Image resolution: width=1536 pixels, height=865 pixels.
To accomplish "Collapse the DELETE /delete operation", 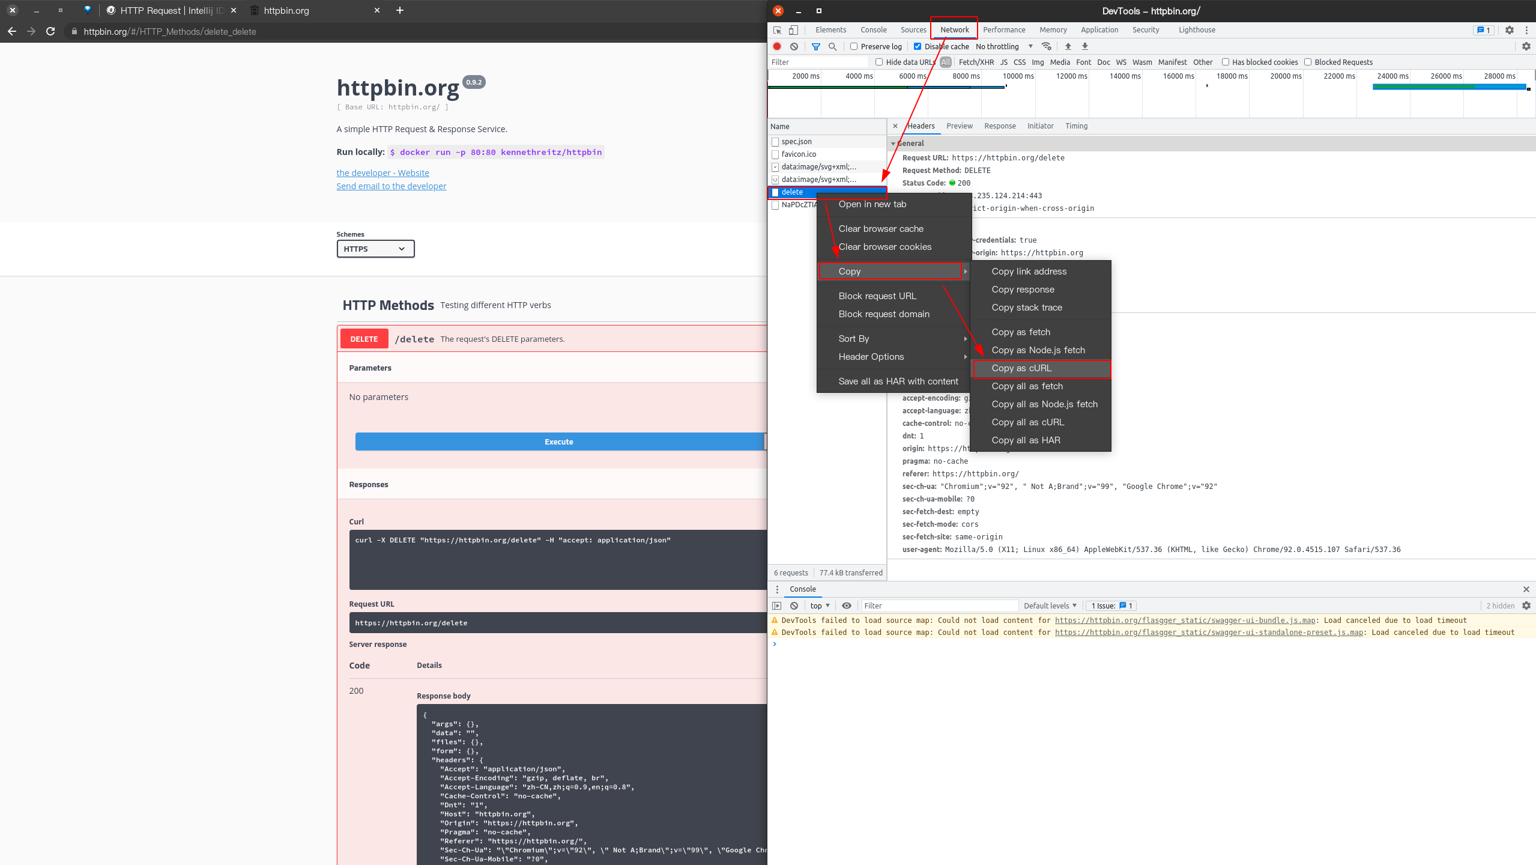I will coord(552,339).
